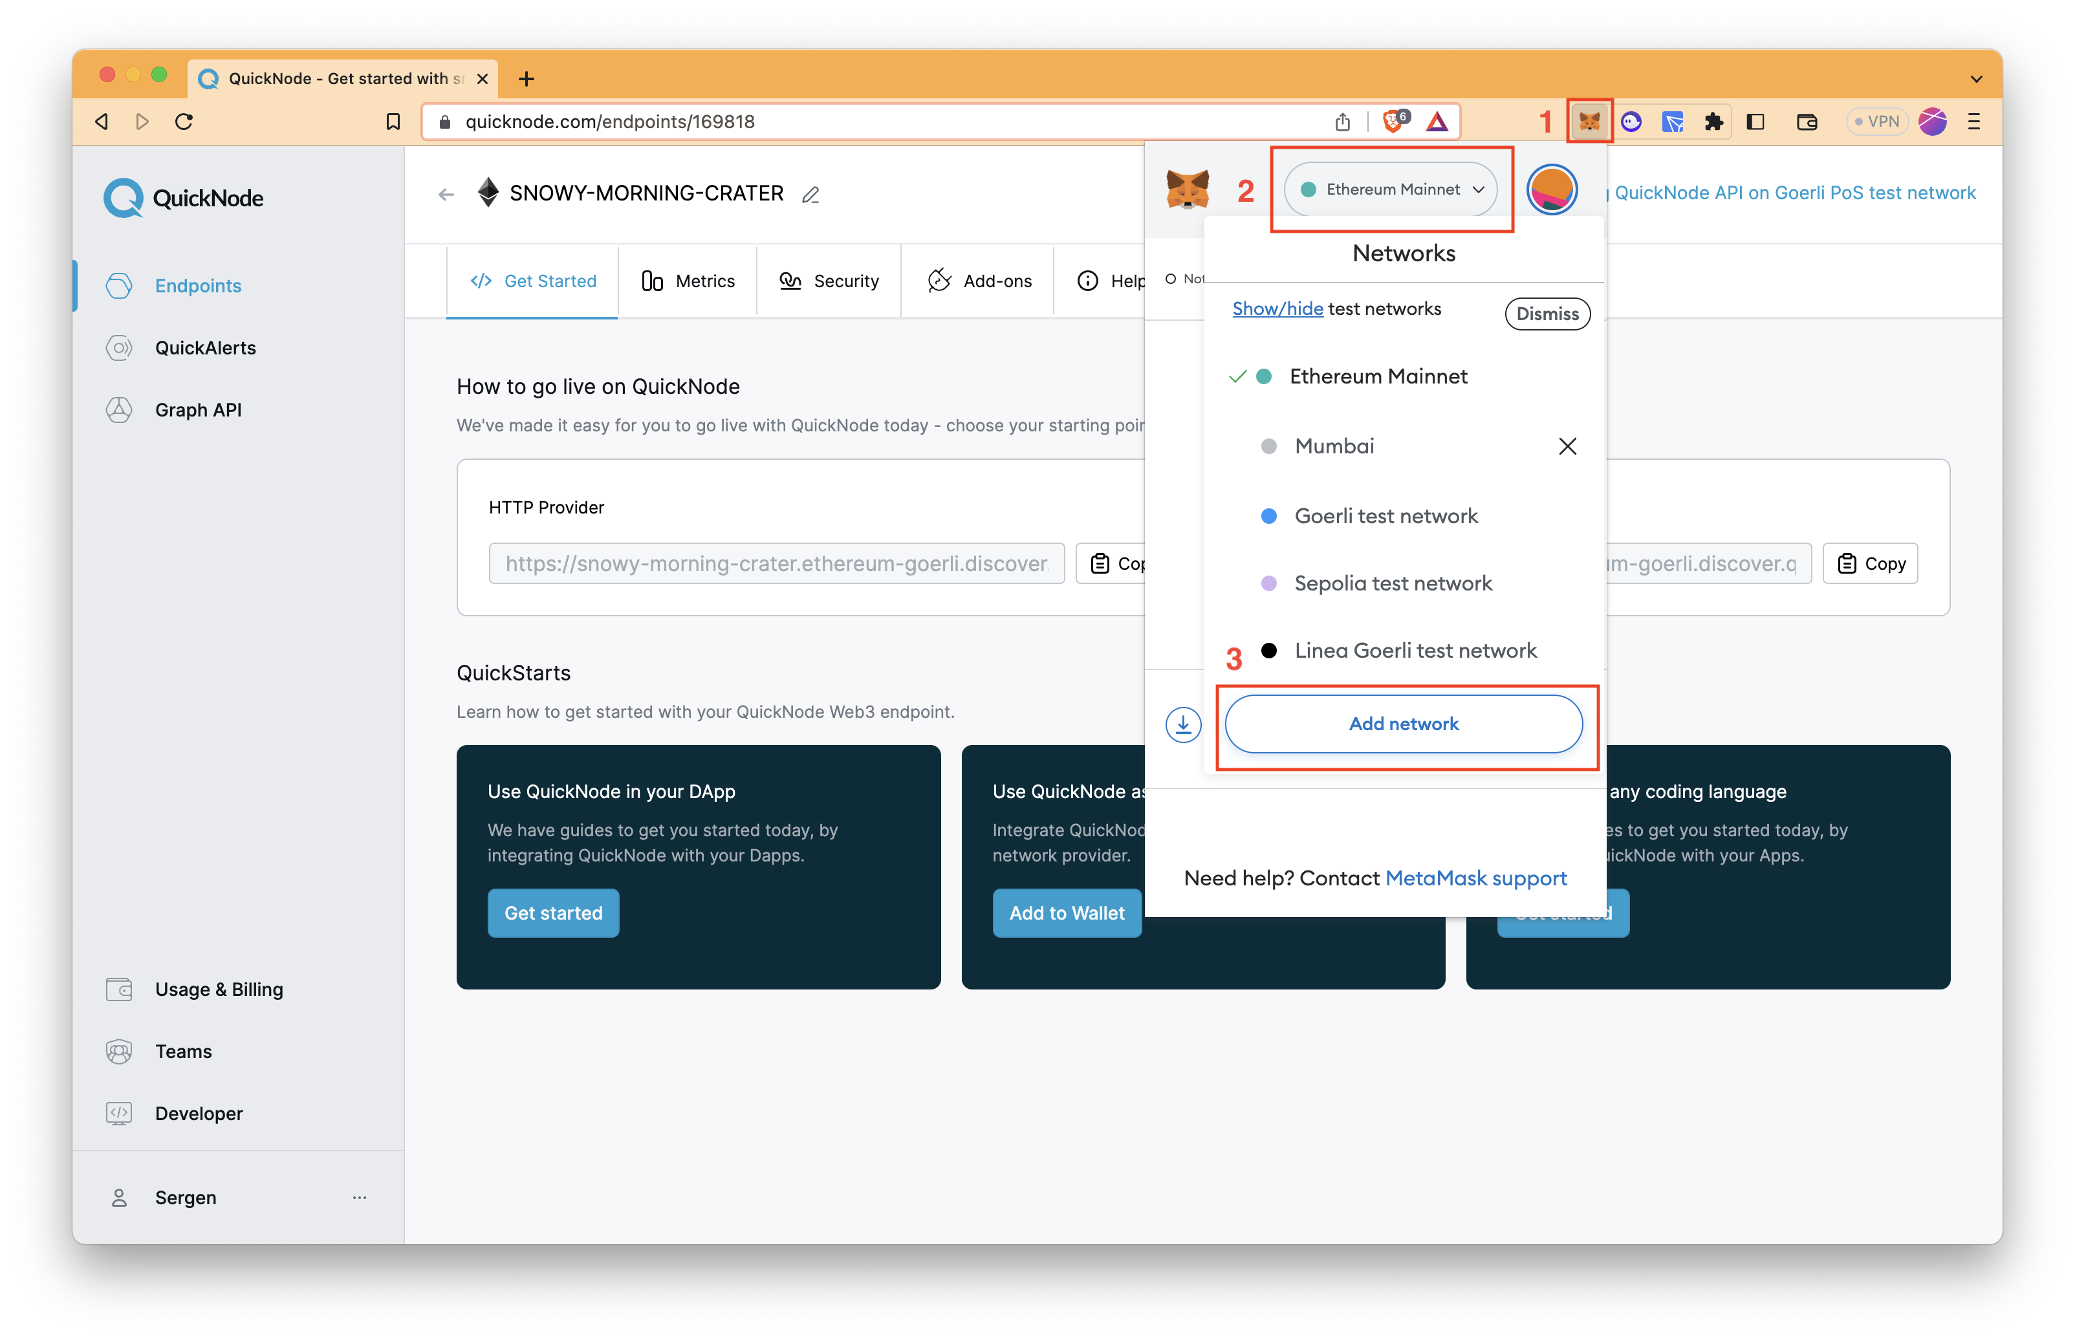Click the Copy button for HTTP Provider
The width and height of the screenshot is (2075, 1340).
point(1118,563)
